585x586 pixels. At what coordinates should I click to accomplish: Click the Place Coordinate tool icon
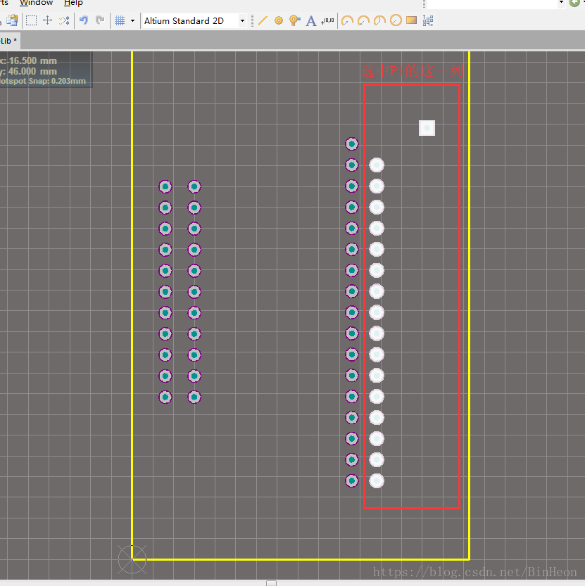click(327, 20)
